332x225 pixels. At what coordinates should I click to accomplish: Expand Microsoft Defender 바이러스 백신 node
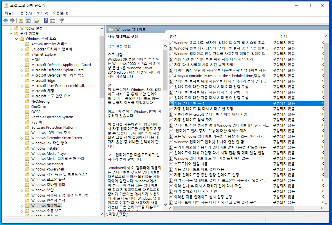[x=22, y=75]
